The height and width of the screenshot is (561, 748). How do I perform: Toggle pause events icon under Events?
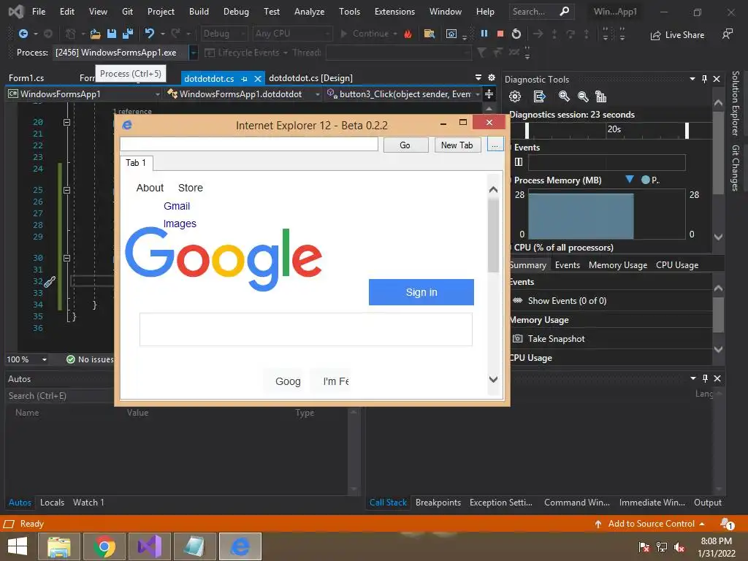point(519,162)
